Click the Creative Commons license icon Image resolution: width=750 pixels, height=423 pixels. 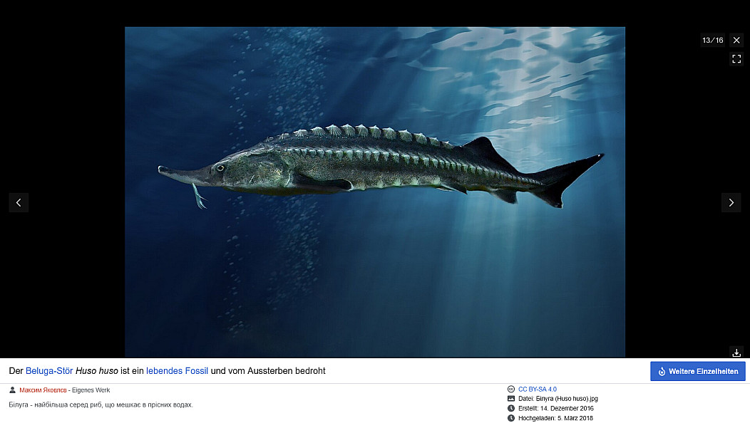[x=511, y=390]
